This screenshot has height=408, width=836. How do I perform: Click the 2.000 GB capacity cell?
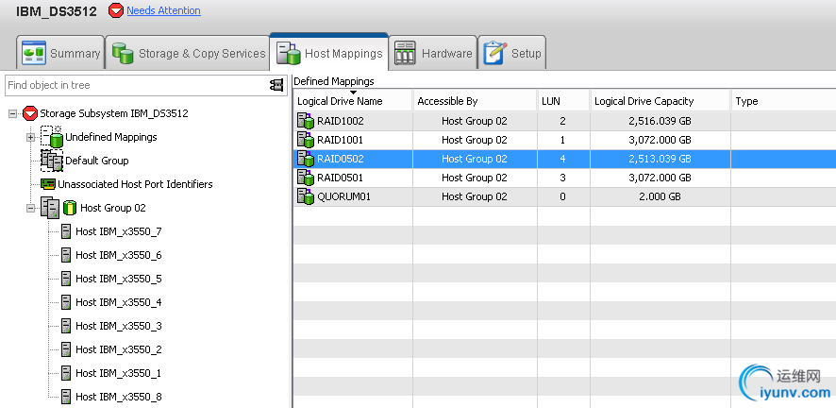coord(660,196)
